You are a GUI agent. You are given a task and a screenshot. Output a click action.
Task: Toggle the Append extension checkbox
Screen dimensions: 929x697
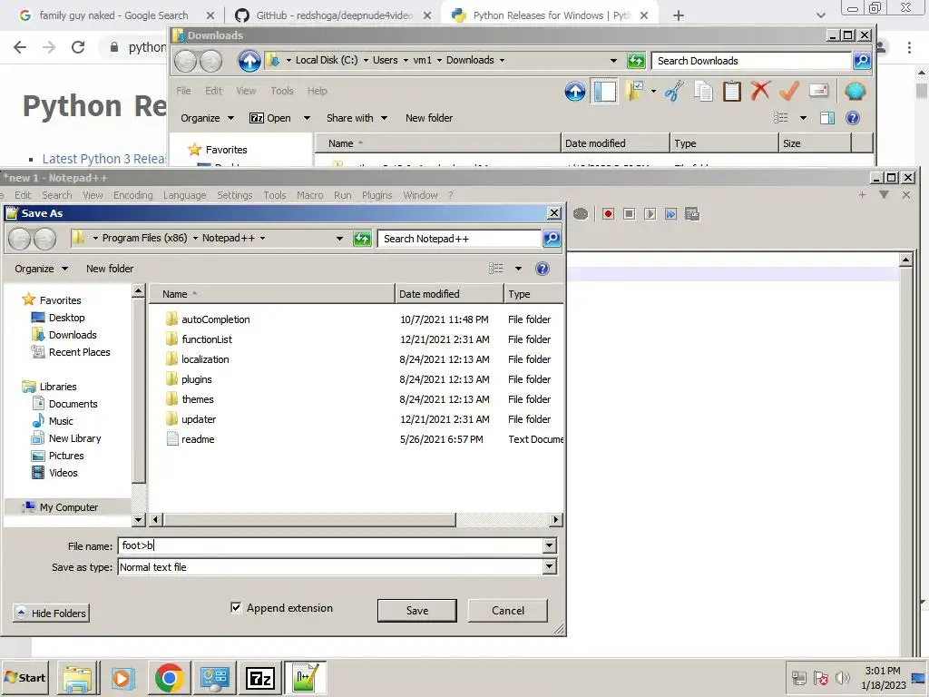coord(236,607)
